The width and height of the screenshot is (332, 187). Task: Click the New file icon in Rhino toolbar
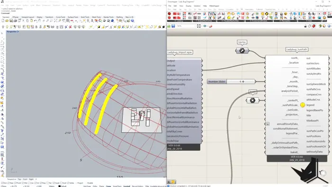[x=3, y=20]
